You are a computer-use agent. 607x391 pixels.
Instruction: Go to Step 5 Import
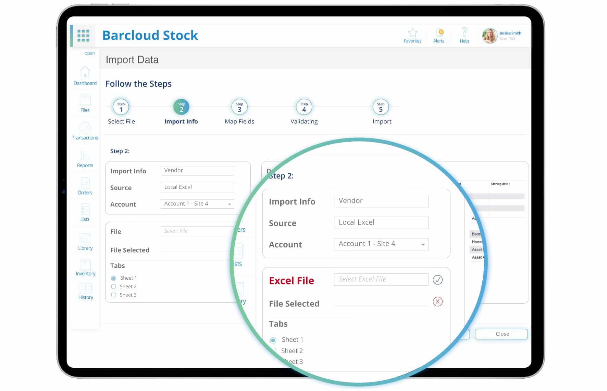tap(381, 111)
